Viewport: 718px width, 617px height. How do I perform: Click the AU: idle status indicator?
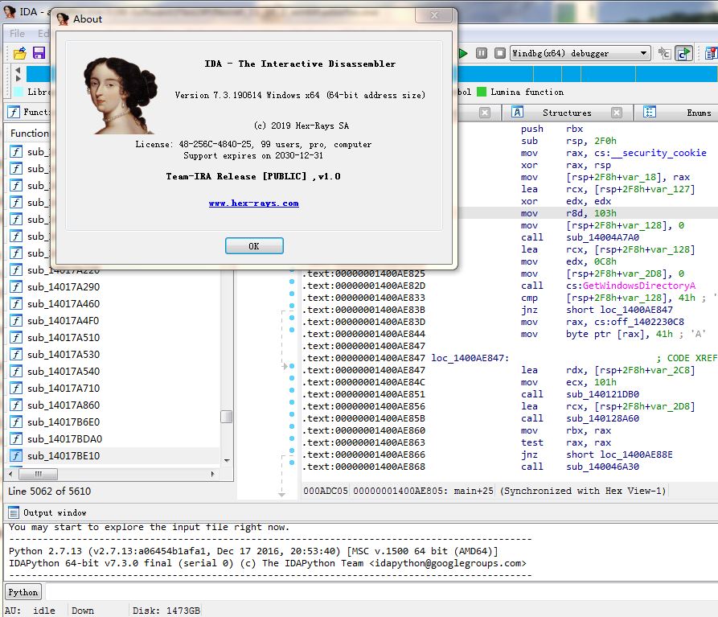click(30, 611)
